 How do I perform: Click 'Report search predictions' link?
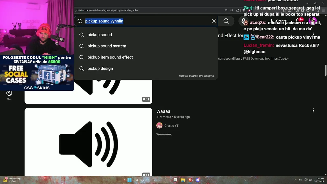[196, 76]
